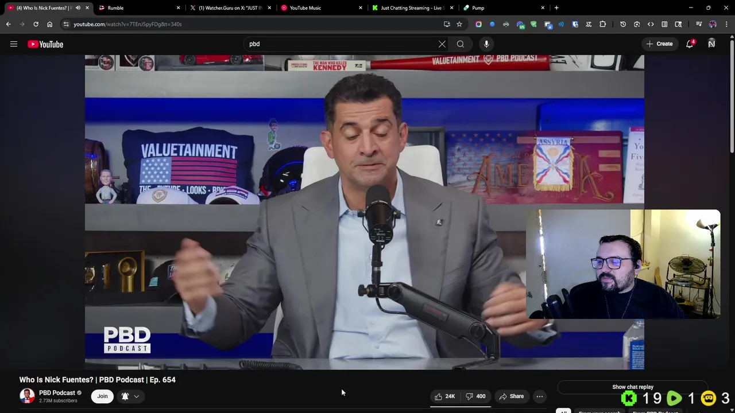The image size is (735, 413).
Task: View site information icon in address bar
Action: pos(66,24)
